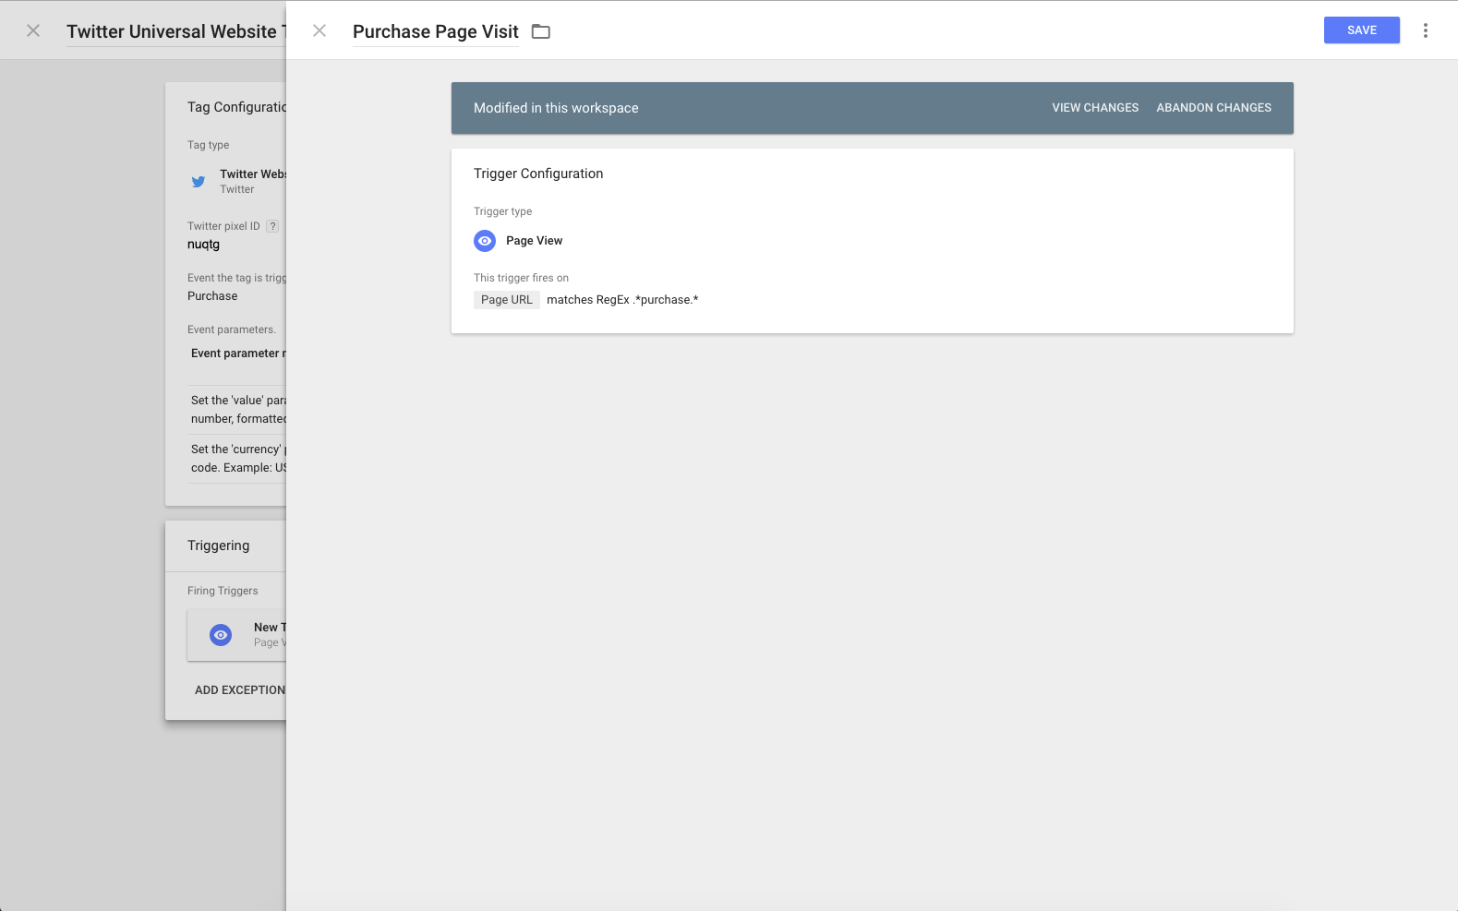The image size is (1458, 911).
Task: Click the Tag Configuration heading in background
Action: [x=236, y=107]
